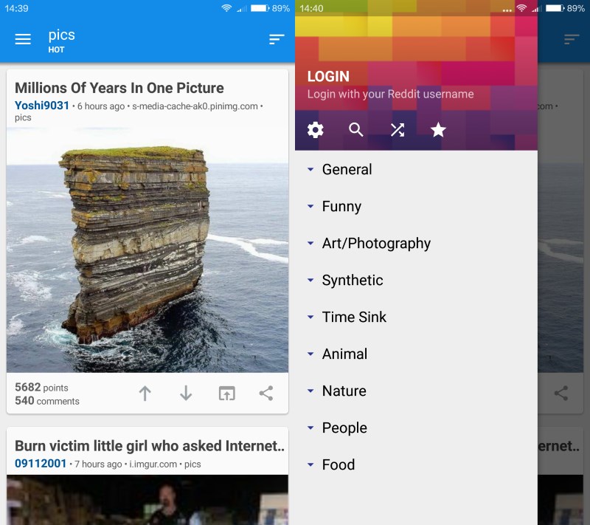Select the Food menu label
The image size is (590, 525).
[339, 464]
